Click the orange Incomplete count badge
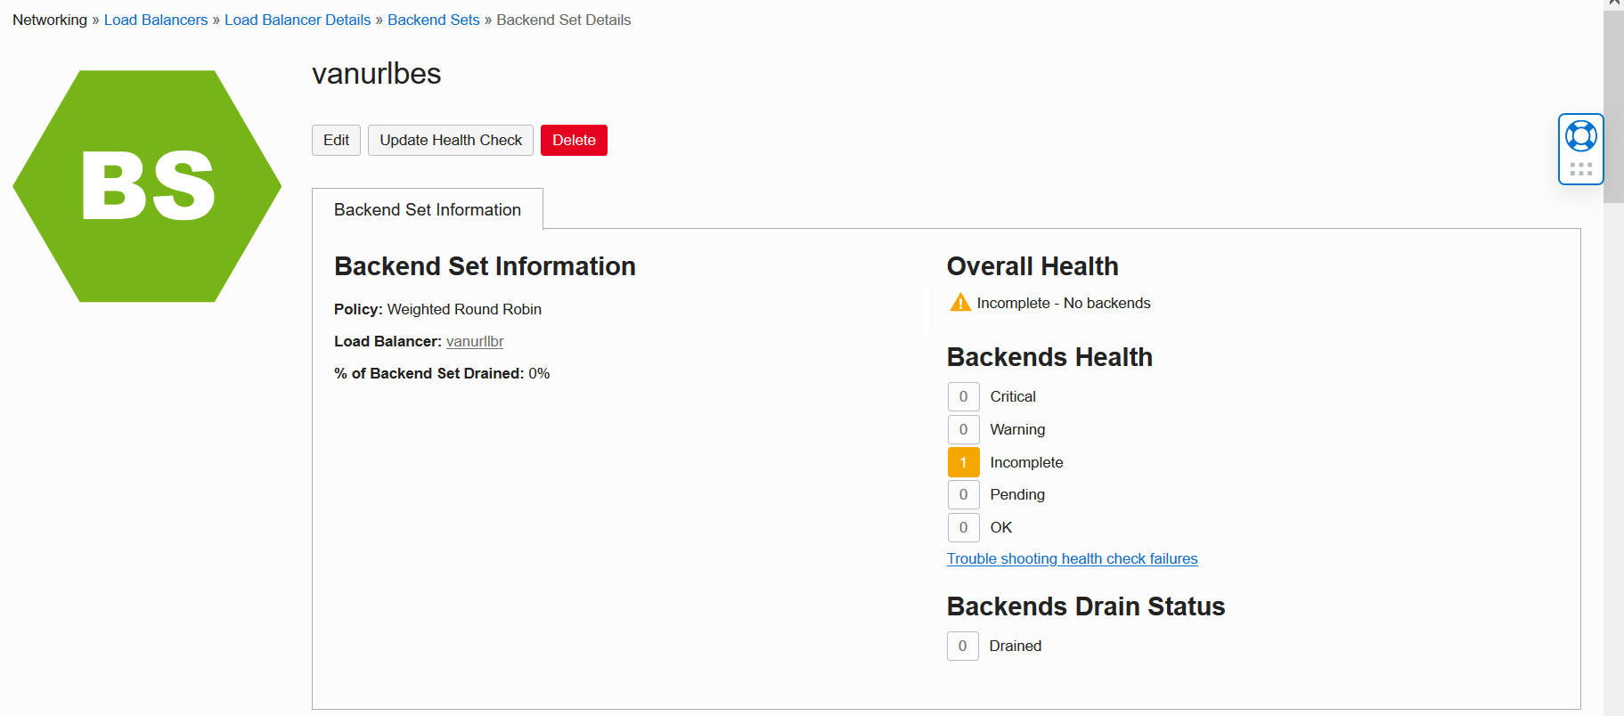The image size is (1624, 716). [x=963, y=462]
